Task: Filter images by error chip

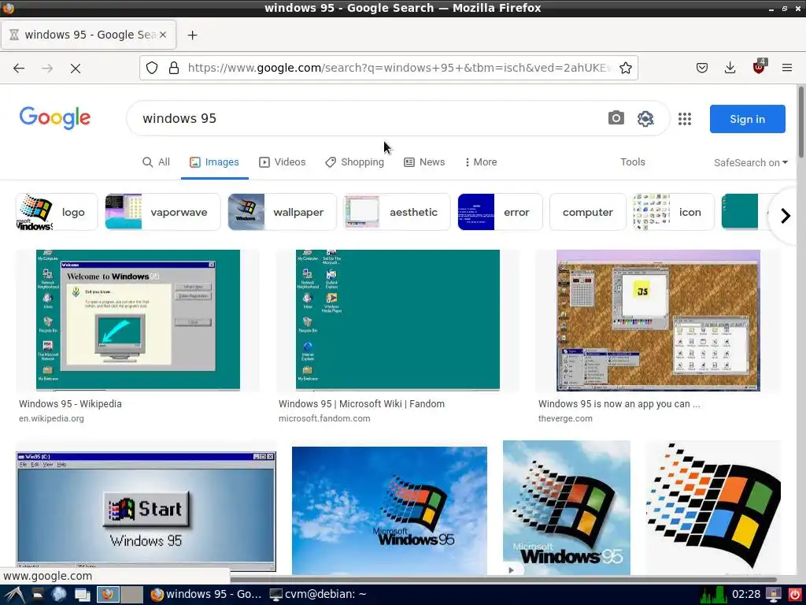Action: 500,212
